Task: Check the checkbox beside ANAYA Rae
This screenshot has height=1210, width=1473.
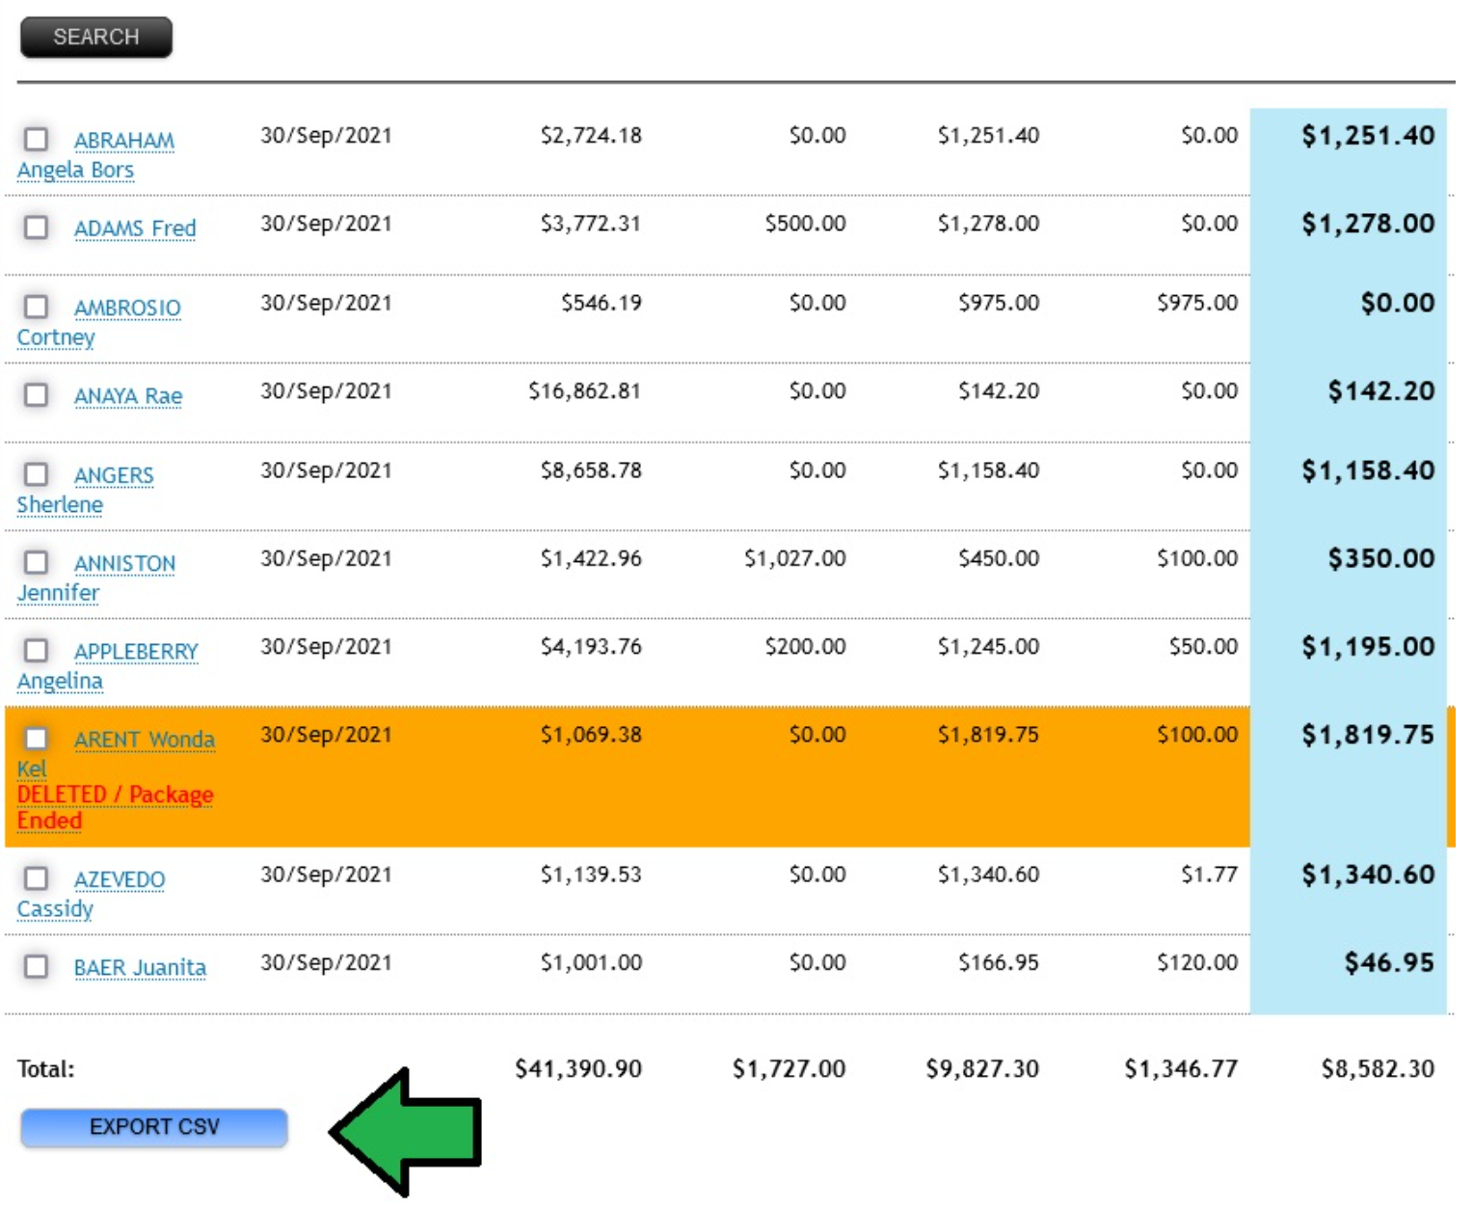Action: pyautogui.click(x=37, y=395)
